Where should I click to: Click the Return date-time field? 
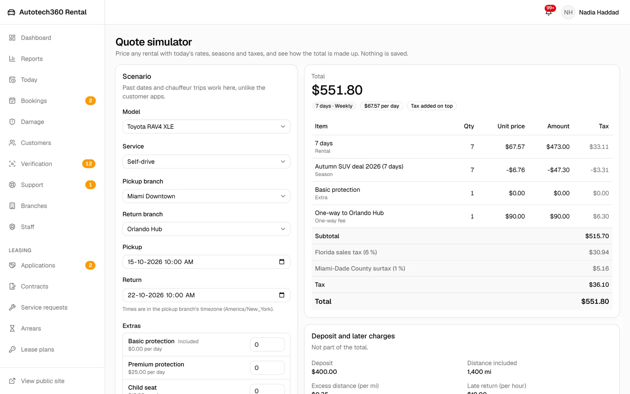(206, 295)
